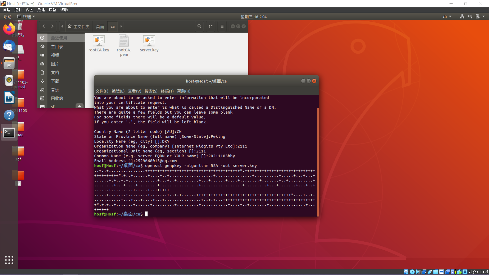The height and width of the screenshot is (275, 489).
Task: Open the system status menu arrow
Action: [484, 17]
